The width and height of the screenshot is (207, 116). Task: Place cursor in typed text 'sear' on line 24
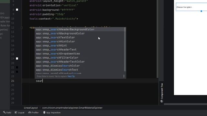[39, 81]
